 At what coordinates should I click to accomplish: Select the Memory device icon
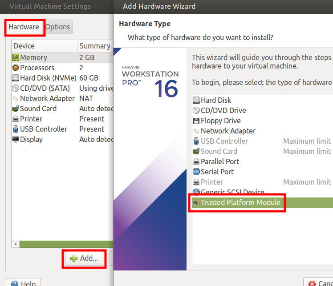(x=16, y=57)
